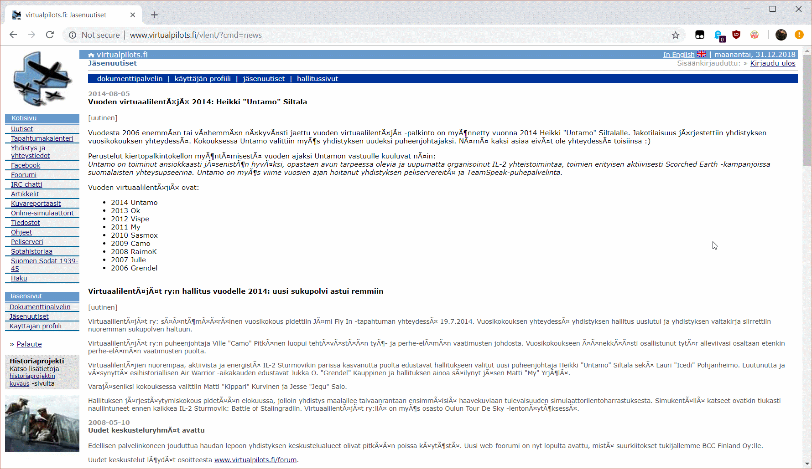Click the browser forward arrow
The width and height of the screenshot is (812, 469).
pyautogui.click(x=31, y=35)
